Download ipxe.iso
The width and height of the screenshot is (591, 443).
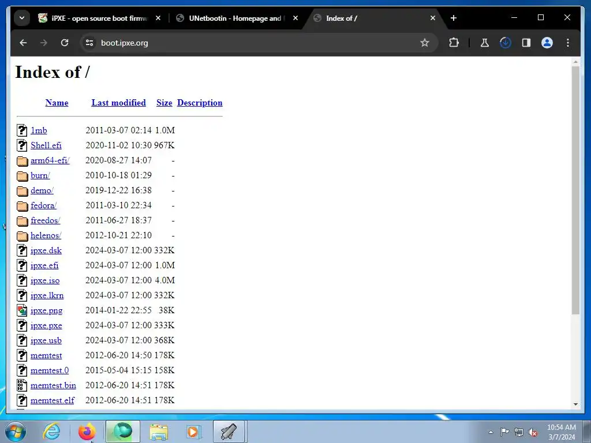(x=45, y=281)
